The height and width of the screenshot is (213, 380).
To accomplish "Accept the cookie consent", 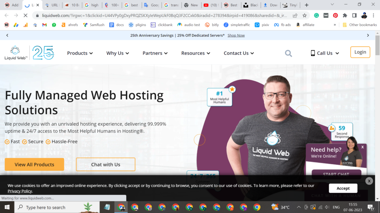I will (x=343, y=188).
